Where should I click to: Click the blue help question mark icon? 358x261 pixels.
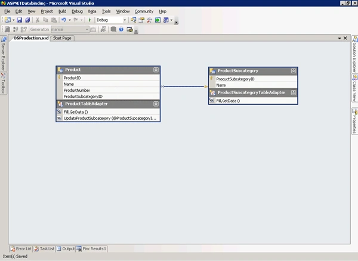point(121,29)
